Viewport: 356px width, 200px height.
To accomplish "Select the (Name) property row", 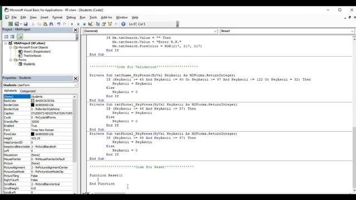I will tap(38, 97).
